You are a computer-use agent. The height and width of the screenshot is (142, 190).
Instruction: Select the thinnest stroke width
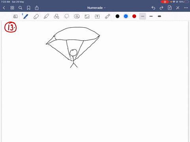click(x=142, y=16)
